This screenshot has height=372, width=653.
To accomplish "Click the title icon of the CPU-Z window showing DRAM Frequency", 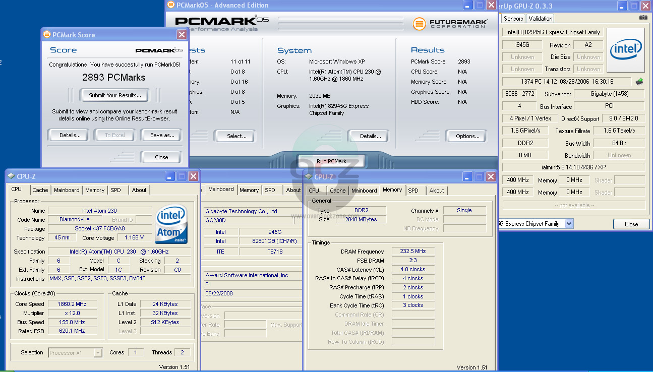I will click(x=308, y=177).
